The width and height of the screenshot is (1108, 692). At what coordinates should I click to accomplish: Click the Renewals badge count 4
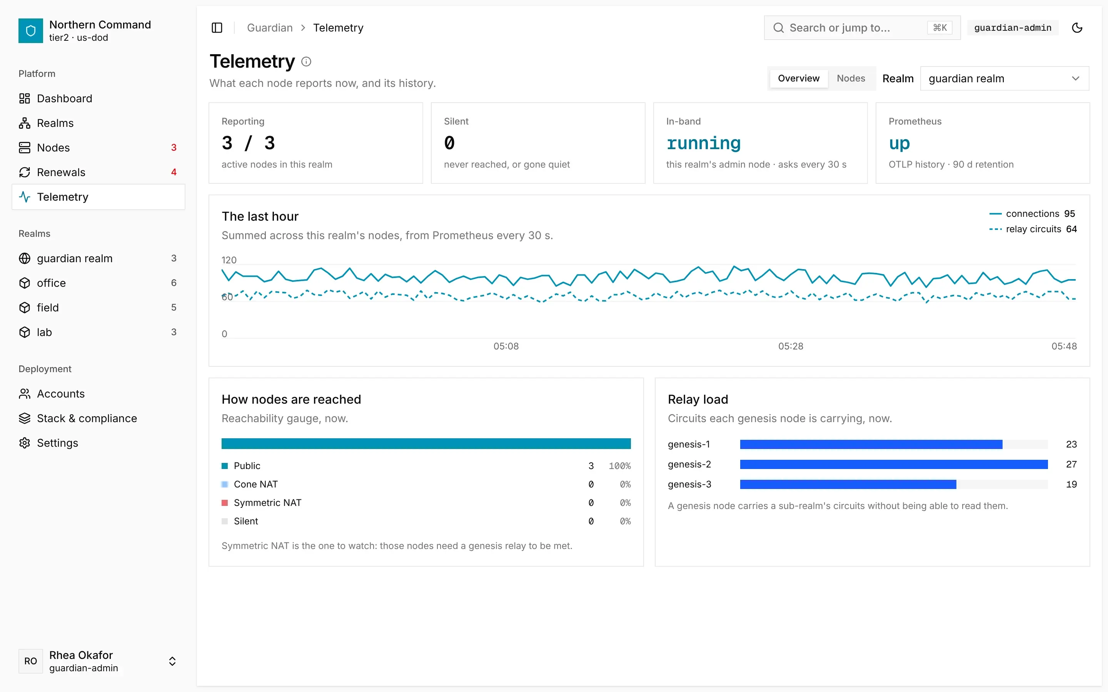click(174, 172)
